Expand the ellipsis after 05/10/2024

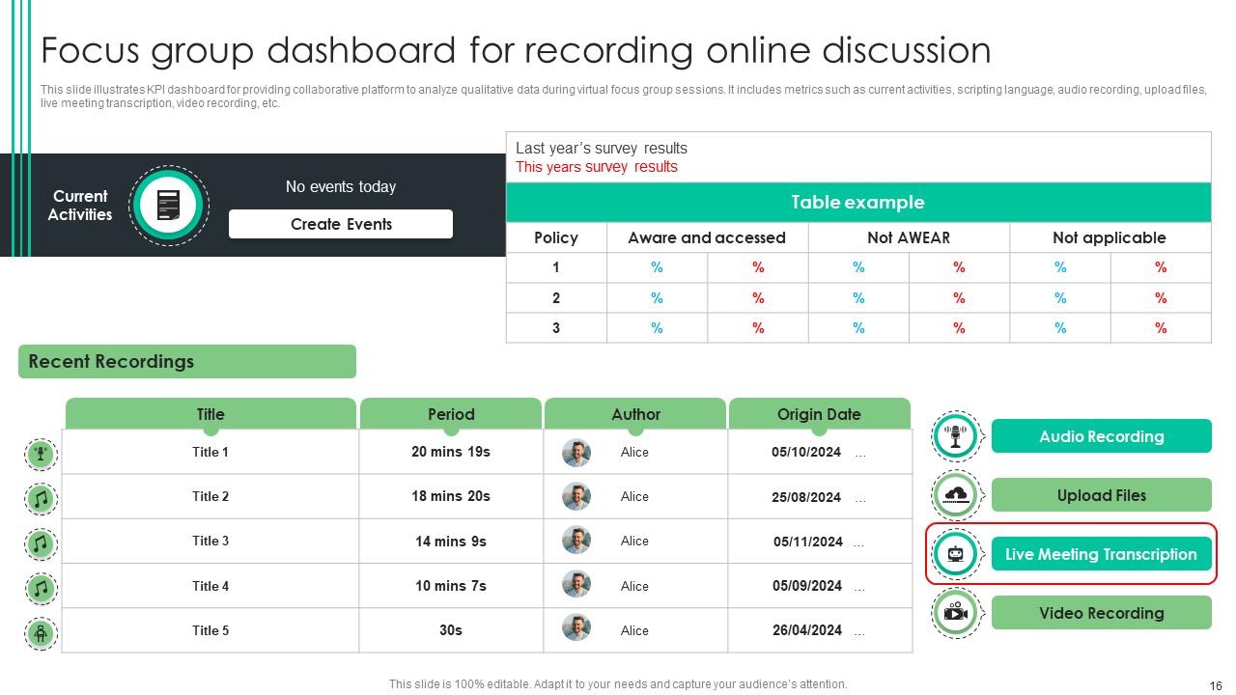tap(860, 453)
